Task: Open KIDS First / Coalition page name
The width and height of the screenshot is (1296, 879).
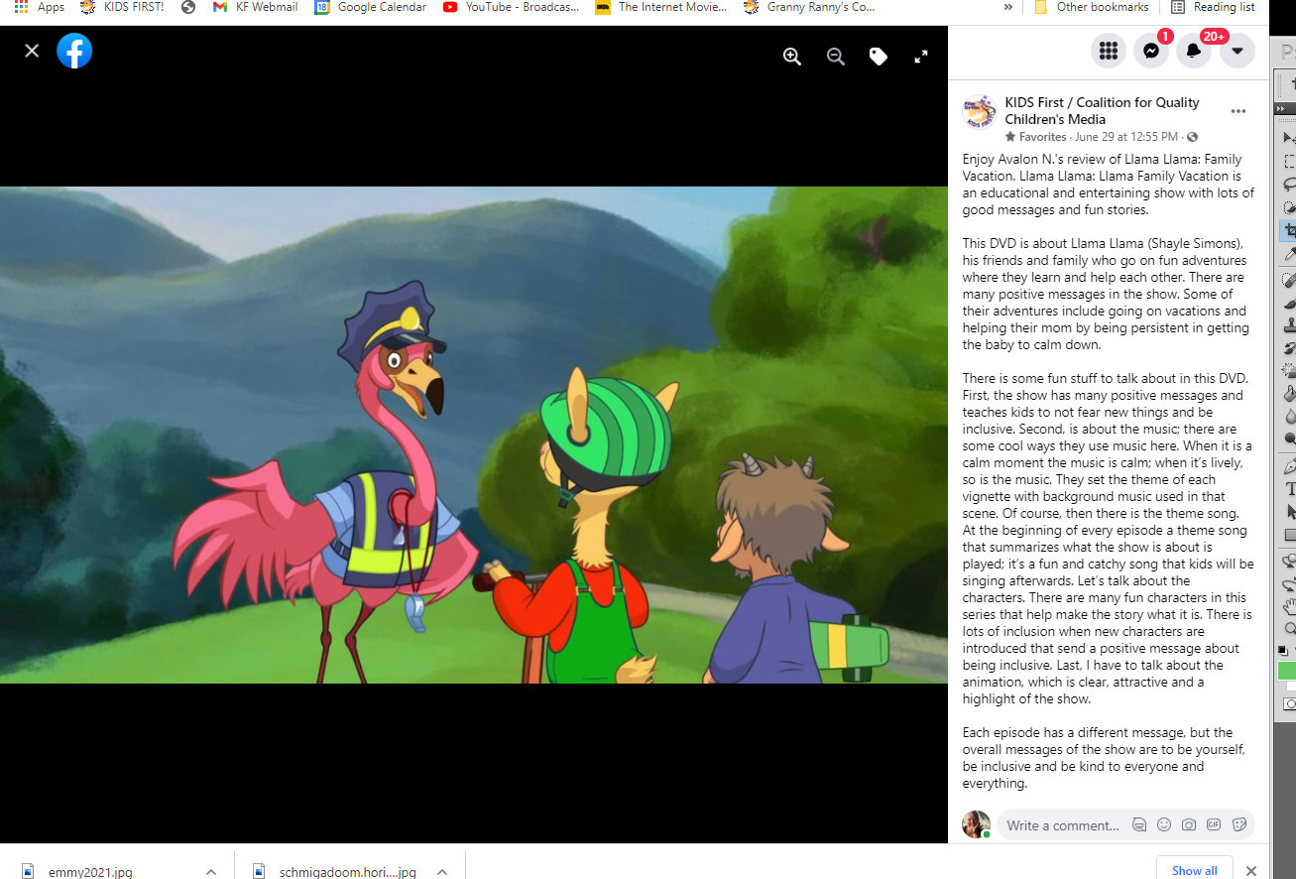Action: click(1102, 110)
